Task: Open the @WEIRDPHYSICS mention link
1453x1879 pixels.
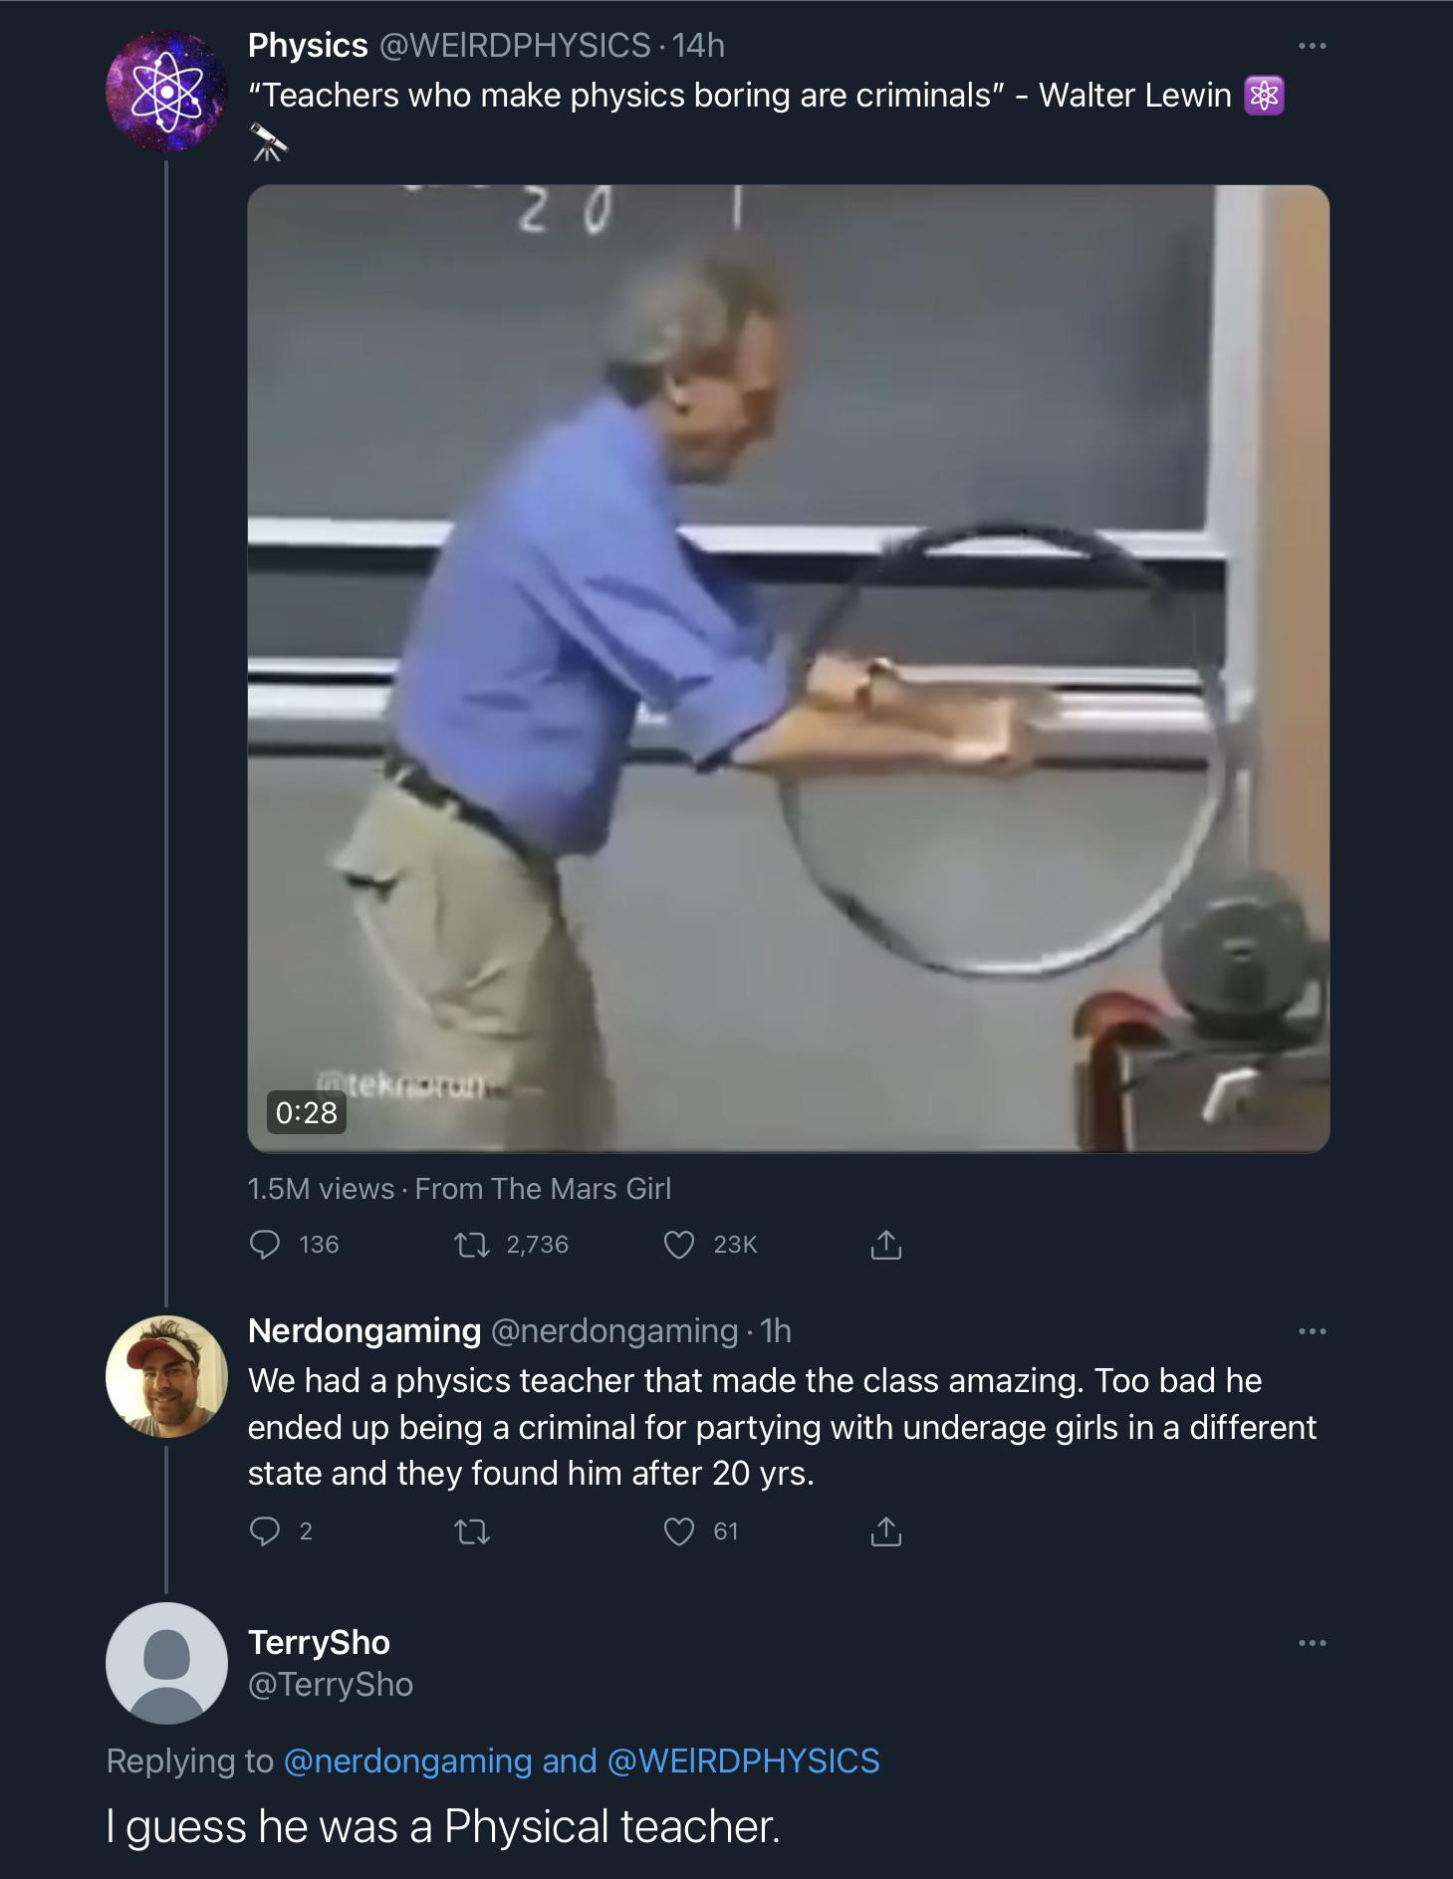Action: [743, 1761]
